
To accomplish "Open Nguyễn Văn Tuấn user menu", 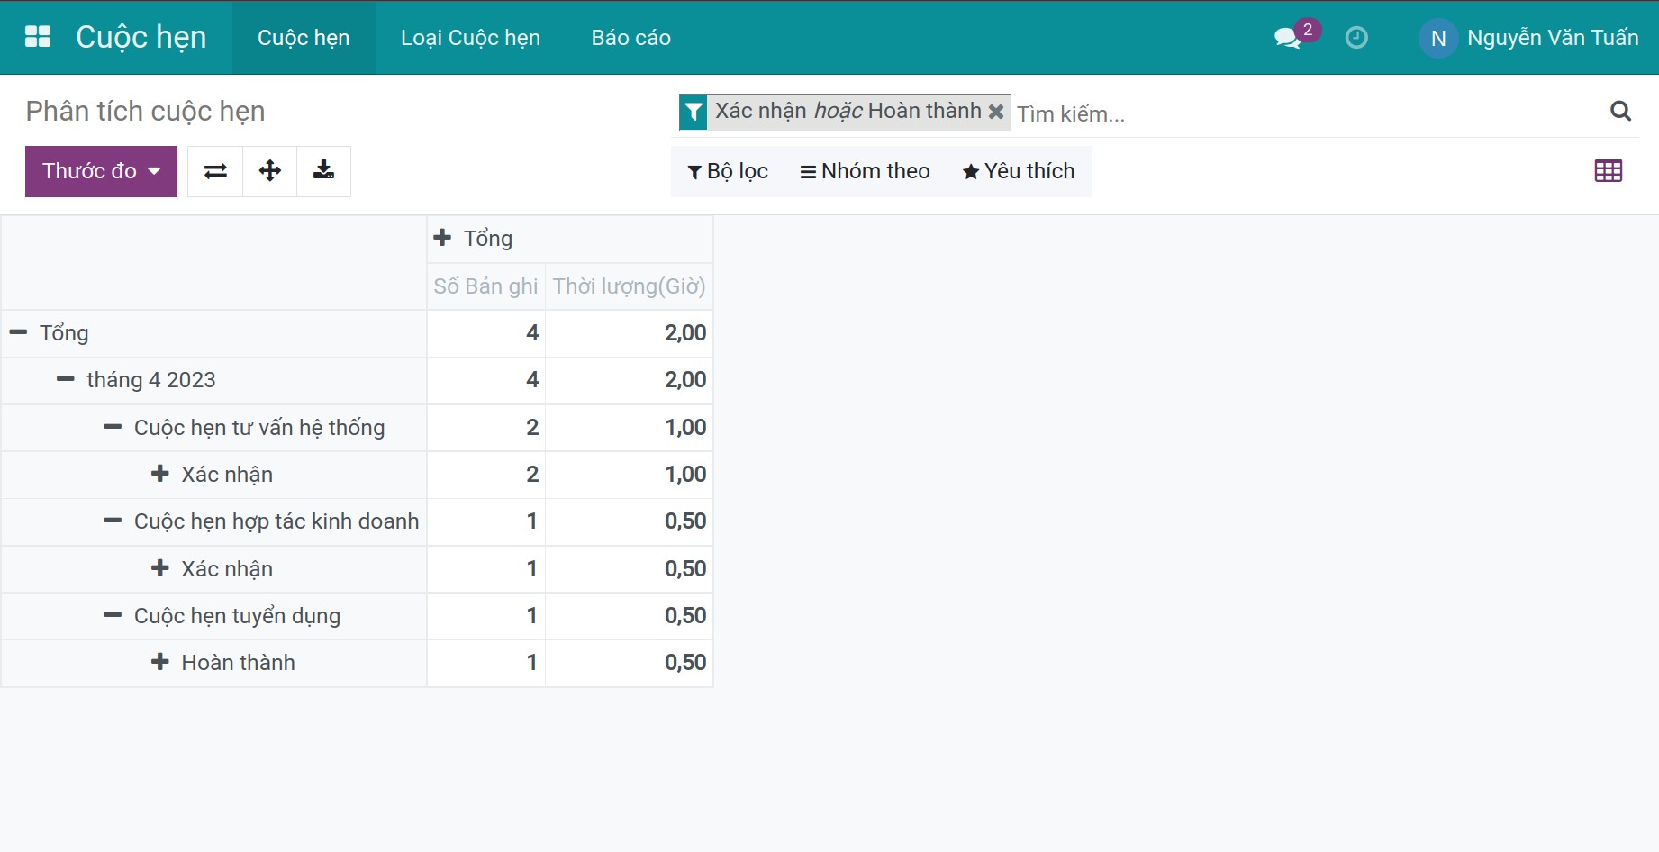I will tap(1529, 38).
